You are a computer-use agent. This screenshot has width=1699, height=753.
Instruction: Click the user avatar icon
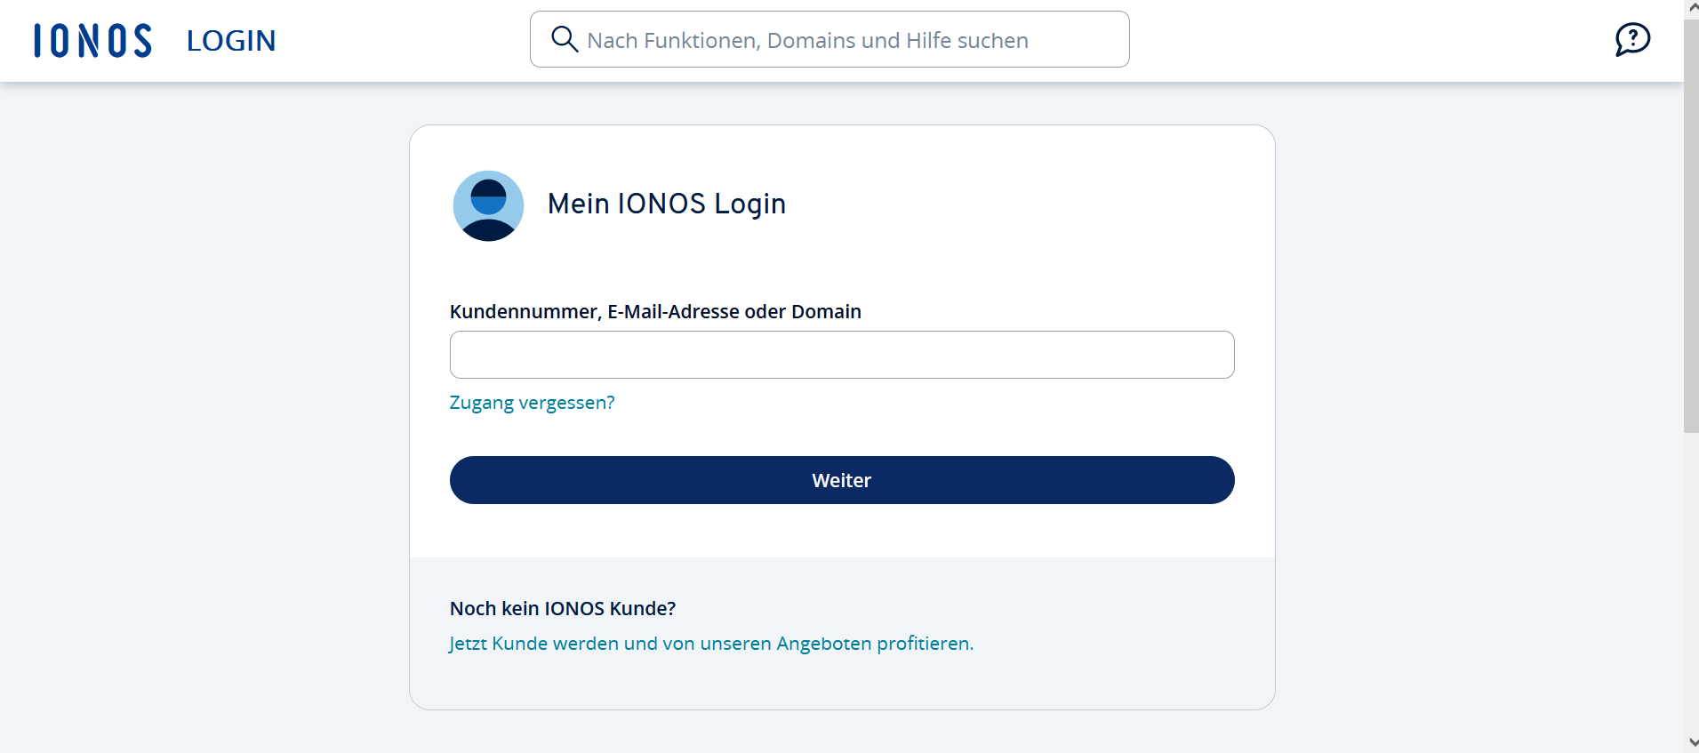pyautogui.click(x=488, y=205)
